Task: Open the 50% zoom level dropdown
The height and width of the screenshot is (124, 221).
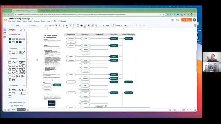Action: pyautogui.click(x=185, y=110)
